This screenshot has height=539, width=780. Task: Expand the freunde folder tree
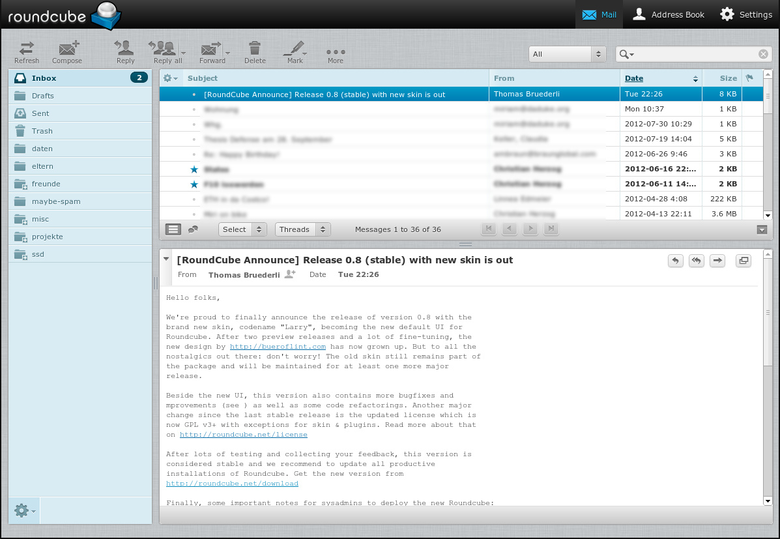25,187
